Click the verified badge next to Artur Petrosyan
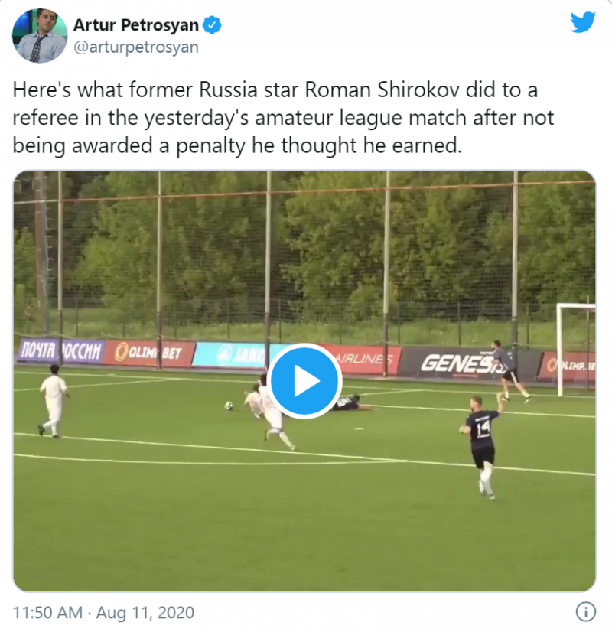This screenshot has width=612, height=632. click(211, 25)
